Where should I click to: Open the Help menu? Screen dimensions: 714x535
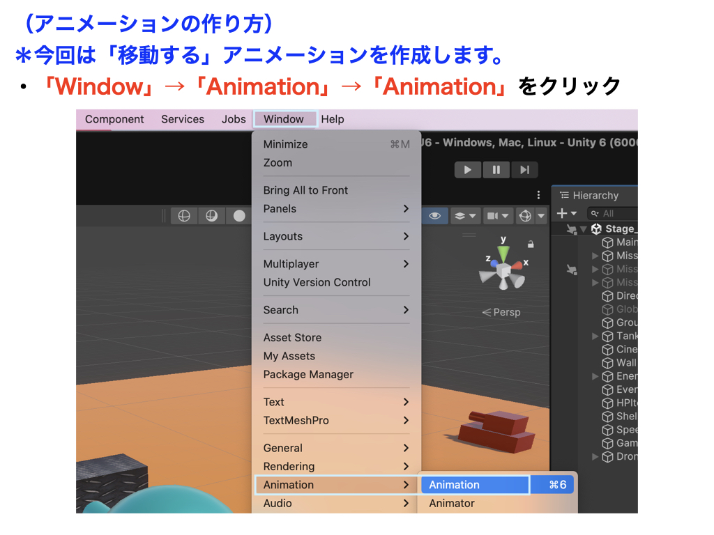[333, 119]
